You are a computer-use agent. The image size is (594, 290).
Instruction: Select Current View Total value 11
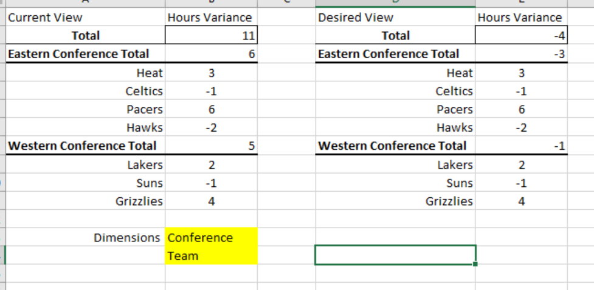[210, 36]
